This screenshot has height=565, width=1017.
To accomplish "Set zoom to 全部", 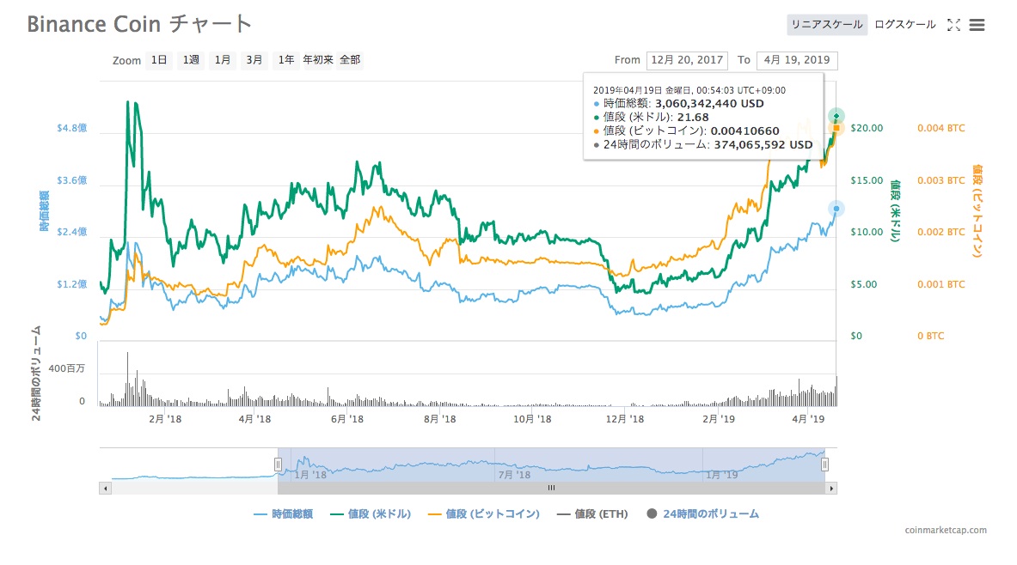I will click(350, 59).
